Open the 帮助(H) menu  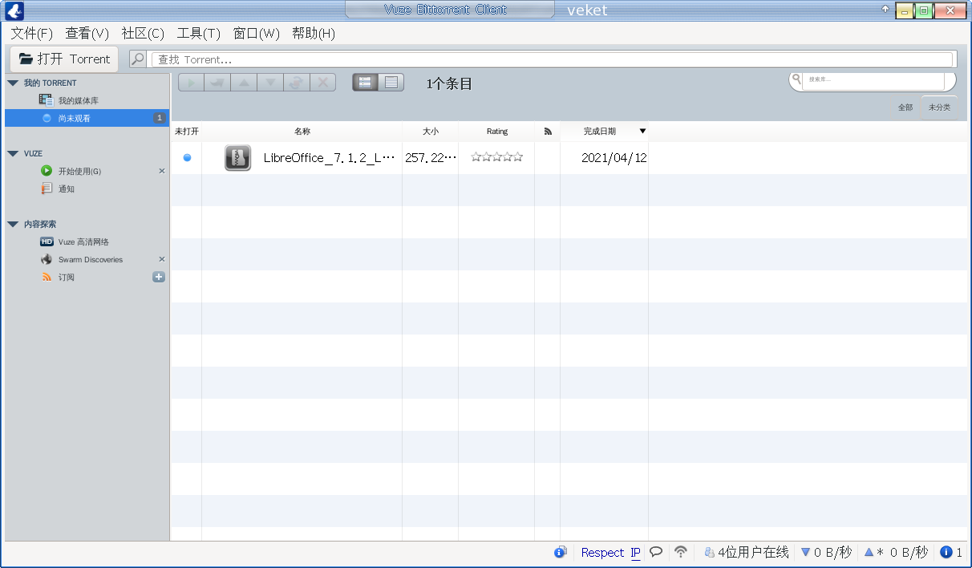click(x=314, y=34)
